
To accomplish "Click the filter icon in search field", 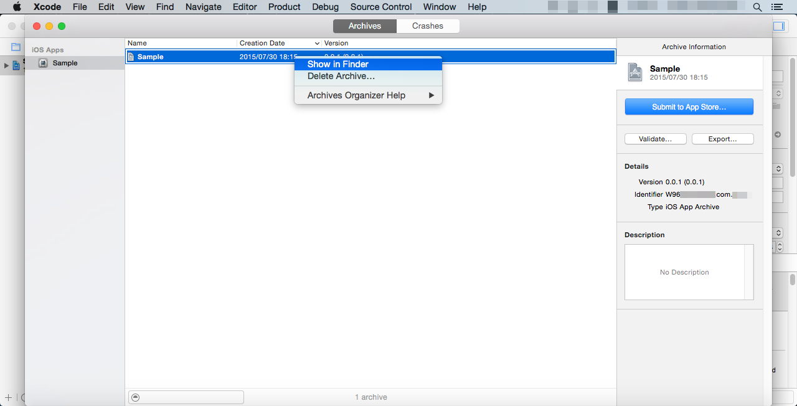I will pyautogui.click(x=135, y=397).
